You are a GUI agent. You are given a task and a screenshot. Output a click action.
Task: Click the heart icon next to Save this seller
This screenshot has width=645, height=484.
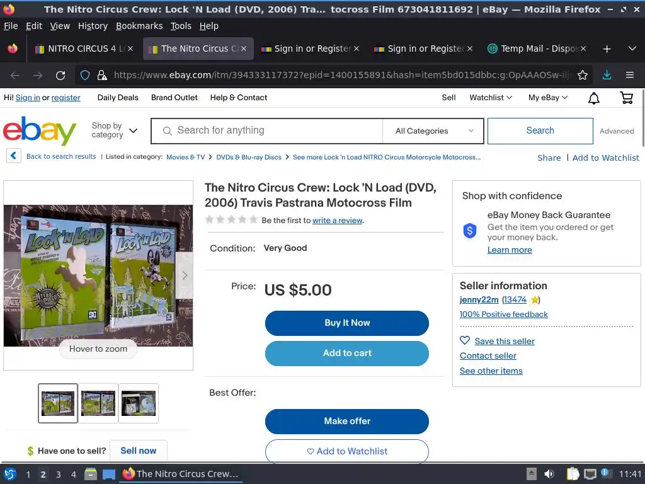click(x=465, y=340)
